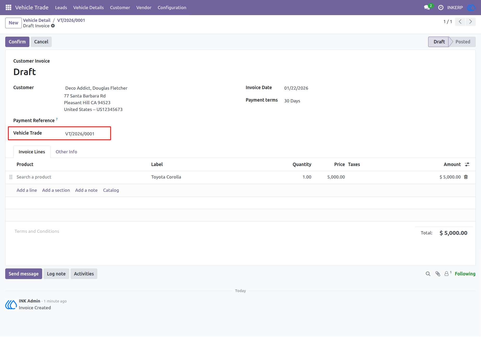Switch to the Other Info tab

tap(66, 152)
